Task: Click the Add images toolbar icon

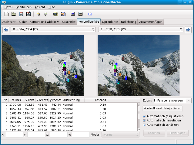Action: click(55, 14)
